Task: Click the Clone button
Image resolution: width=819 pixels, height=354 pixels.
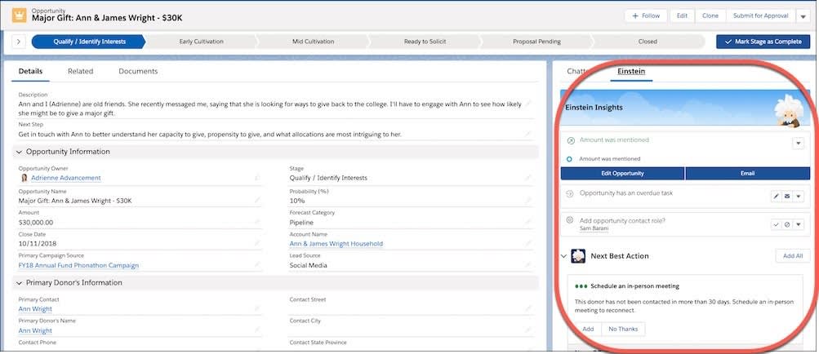Action: [710, 16]
